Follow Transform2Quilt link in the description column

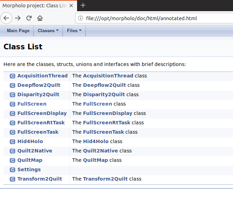pos(105,179)
